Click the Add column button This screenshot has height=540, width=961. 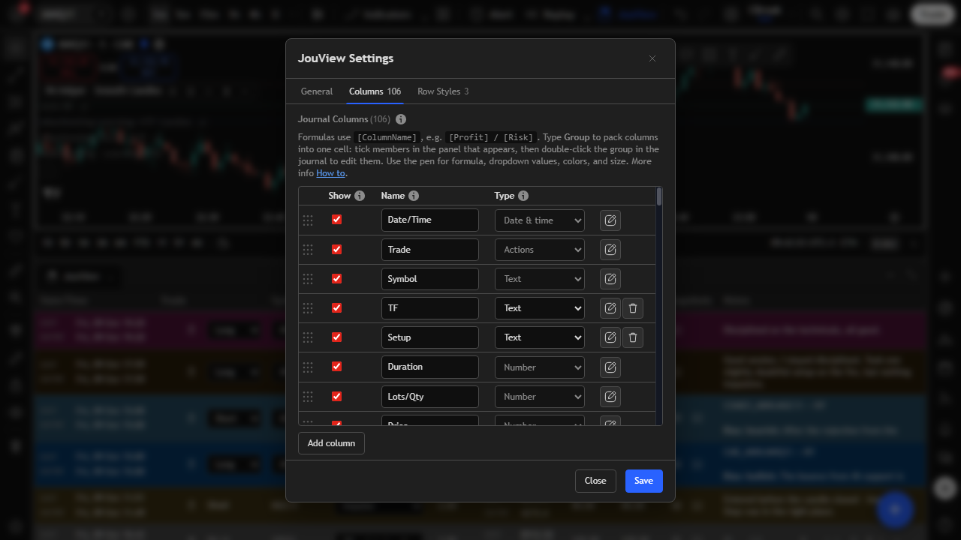[331, 443]
